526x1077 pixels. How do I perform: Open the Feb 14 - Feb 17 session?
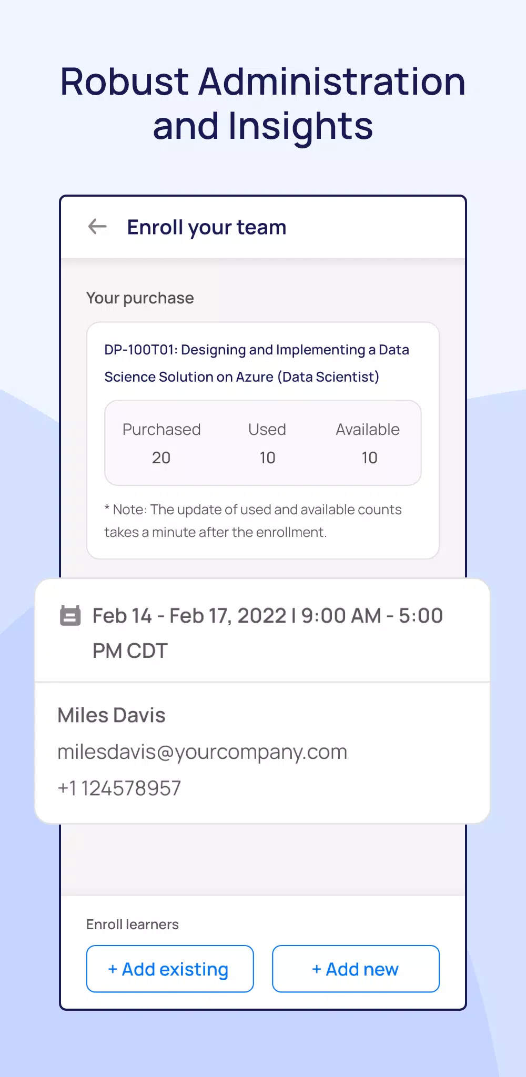(262, 631)
